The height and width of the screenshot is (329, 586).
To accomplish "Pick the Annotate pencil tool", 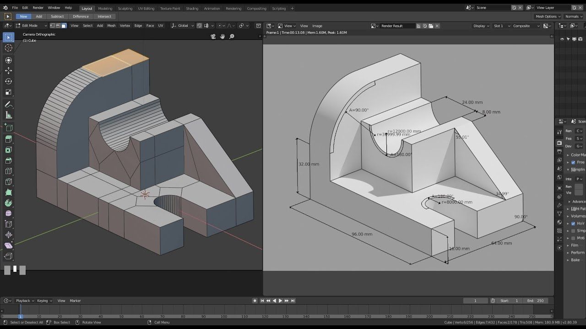I will pyautogui.click(x=8, y=104).
